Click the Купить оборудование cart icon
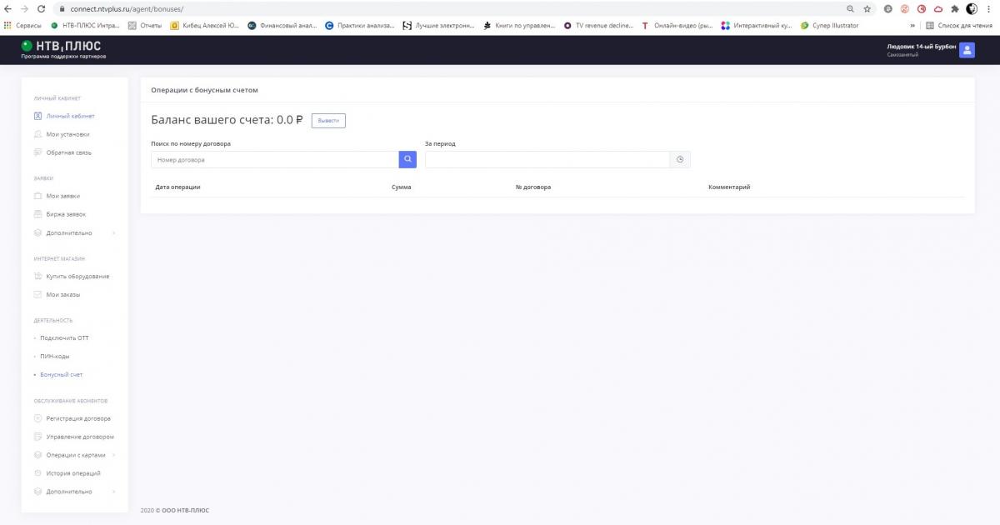The width and height of the screenshot is (1000, 525). 37,277
